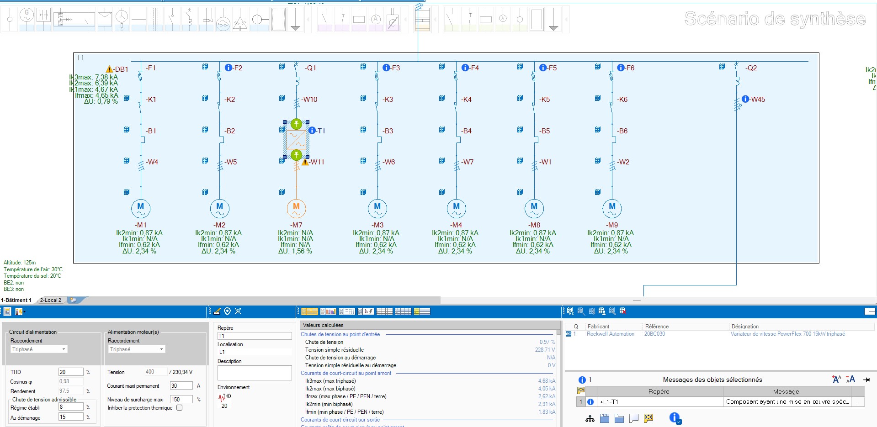Click the Repère field containing T1
877x427 pixels.
tap(255, 336)
